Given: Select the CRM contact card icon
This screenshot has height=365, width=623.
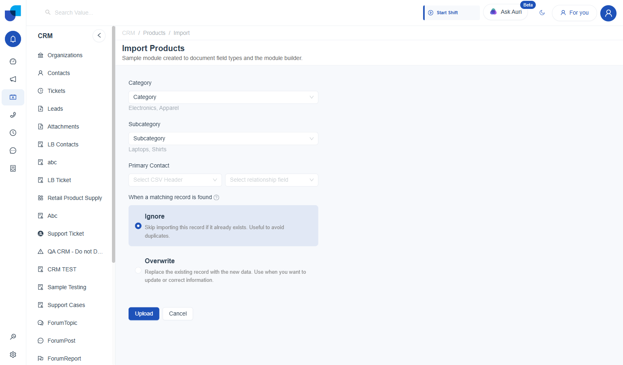Looking at the screenshot, I should [13, 97].
